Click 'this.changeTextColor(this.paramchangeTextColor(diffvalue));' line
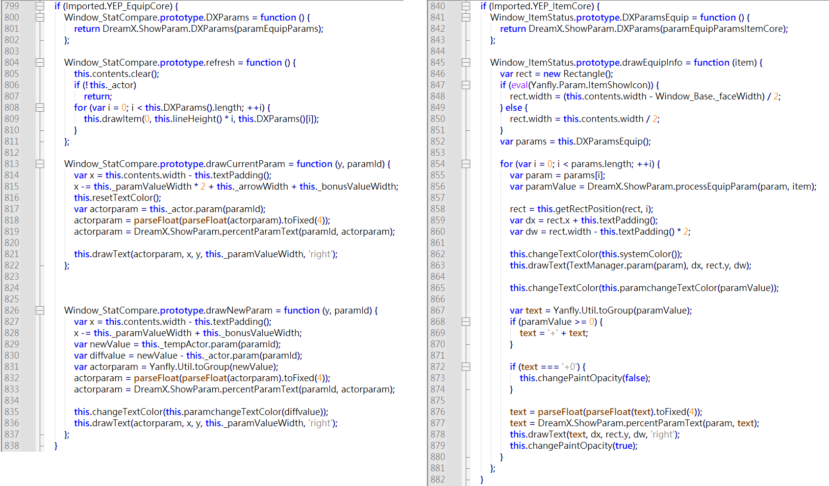 (201, 412)
